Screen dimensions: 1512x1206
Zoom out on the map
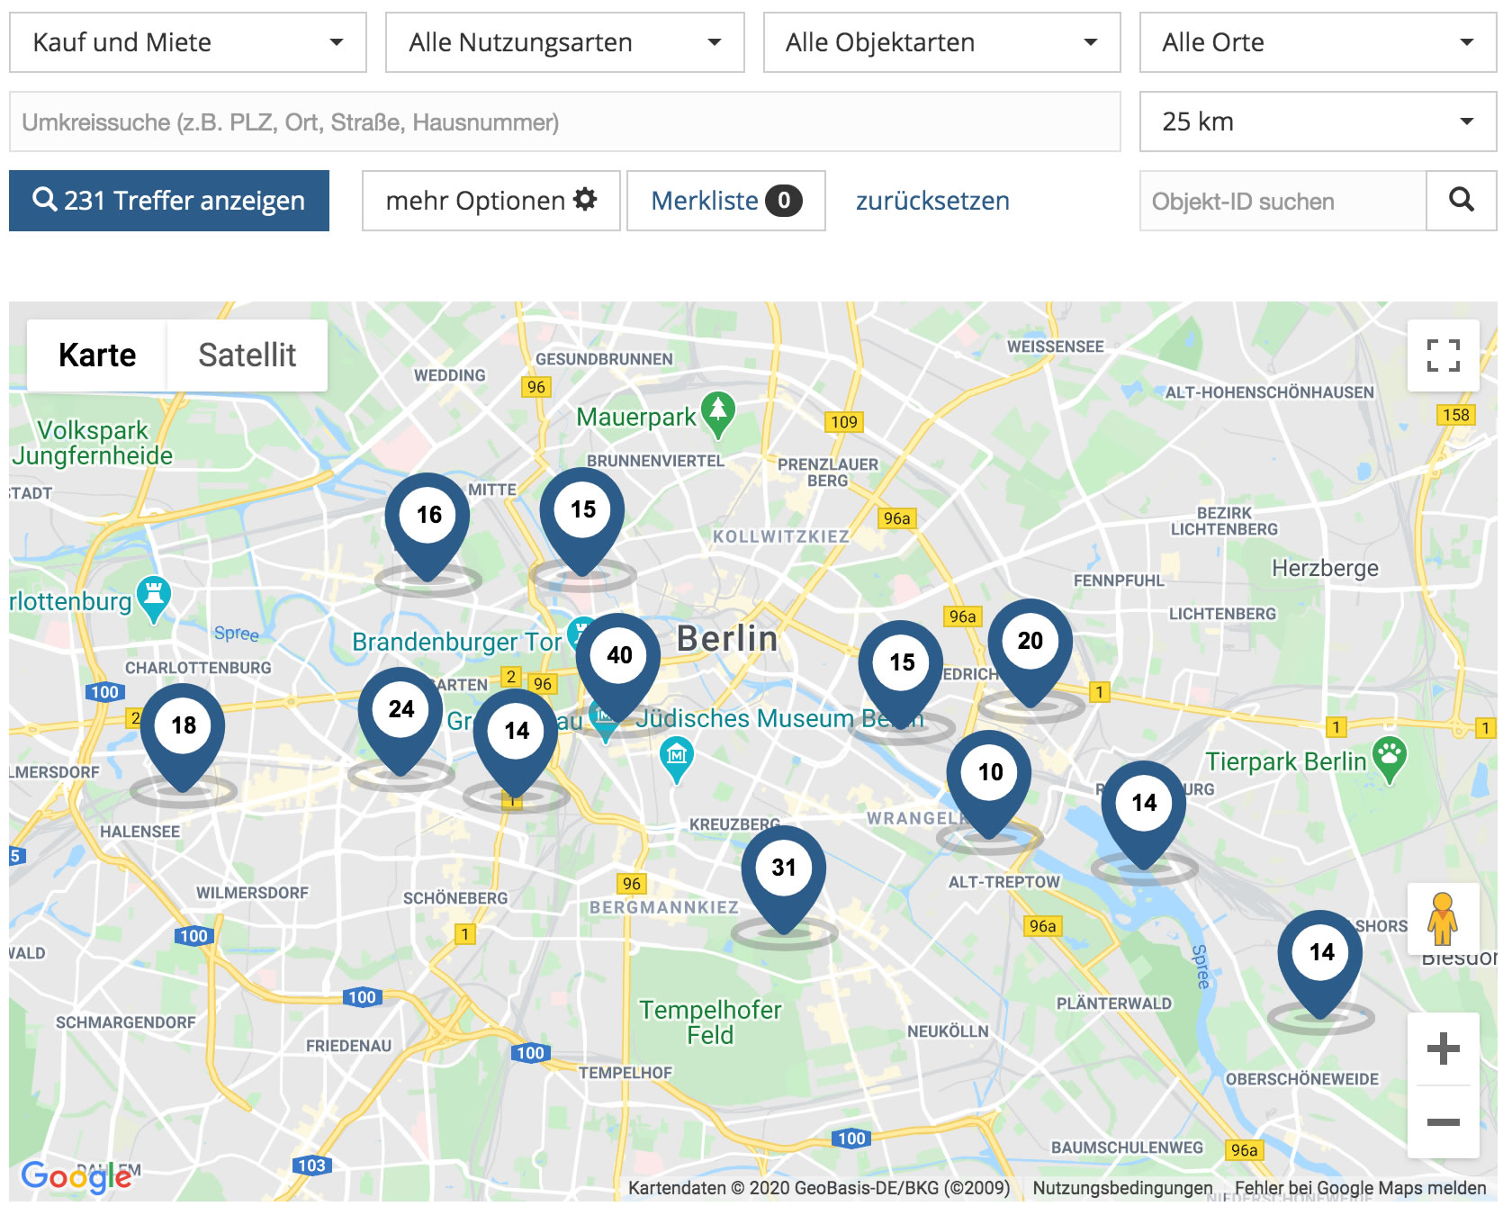[x=1444, y=1121]
